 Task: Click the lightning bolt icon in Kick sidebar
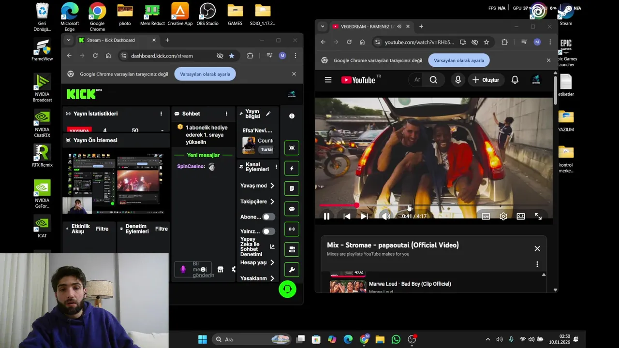pyautogui.click(x=292, y=168)
